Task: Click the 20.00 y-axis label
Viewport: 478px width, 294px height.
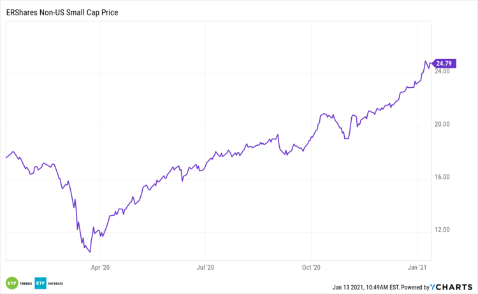Action: tap(442, 124)
